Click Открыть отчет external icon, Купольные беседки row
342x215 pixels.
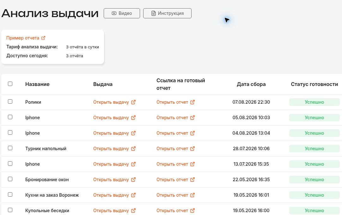click(x=192, y=211)
